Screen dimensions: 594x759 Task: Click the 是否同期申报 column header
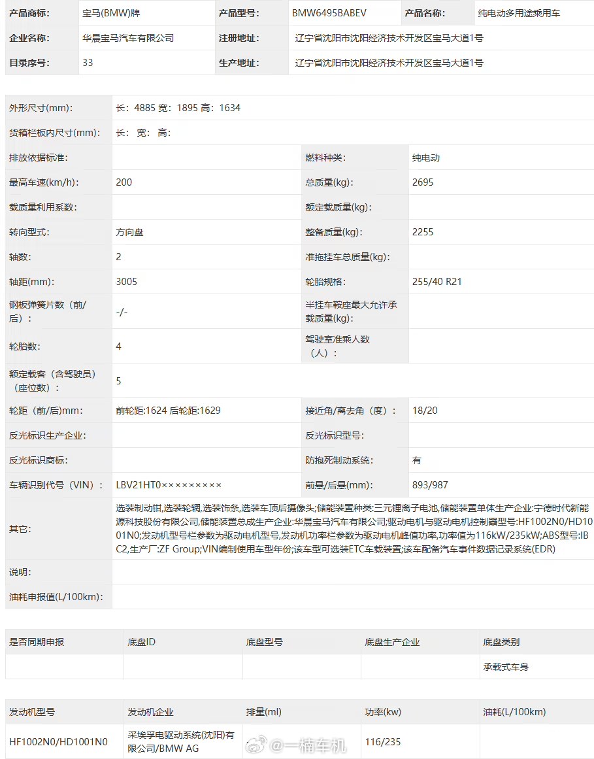pyautogui.click(x=37, y=642)
